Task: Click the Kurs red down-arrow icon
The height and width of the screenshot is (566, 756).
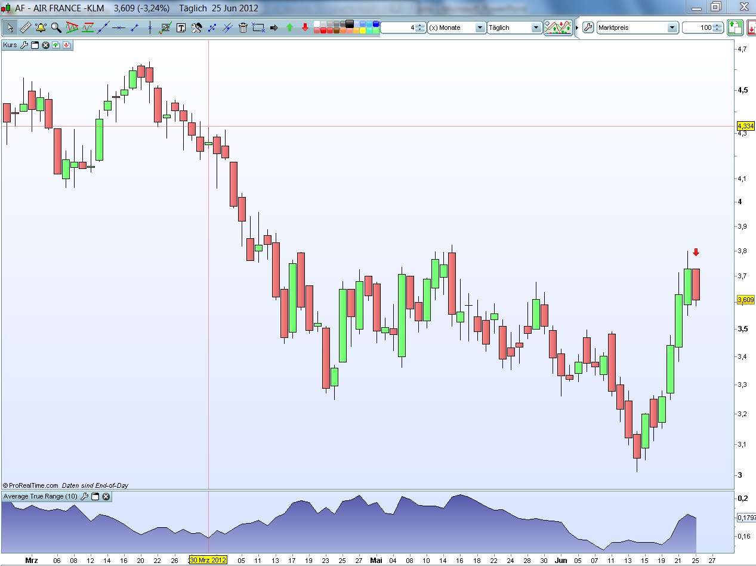Action: 66,45
